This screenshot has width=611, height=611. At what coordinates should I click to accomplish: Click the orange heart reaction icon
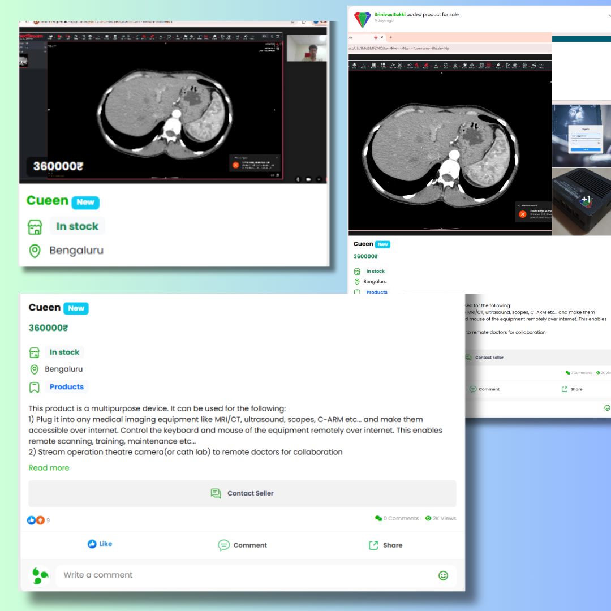click(40, 520)
